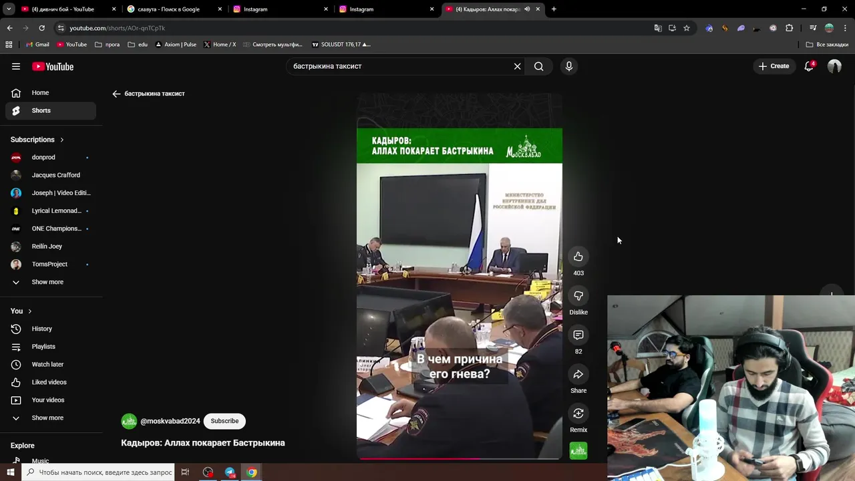This screenshot has width=855, height=481.
Task: Open the YouTube account avatar menu
Action: coord(834,66)
